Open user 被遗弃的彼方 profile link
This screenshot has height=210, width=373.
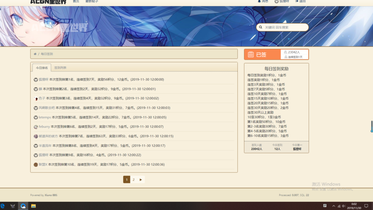pos(48,136)
